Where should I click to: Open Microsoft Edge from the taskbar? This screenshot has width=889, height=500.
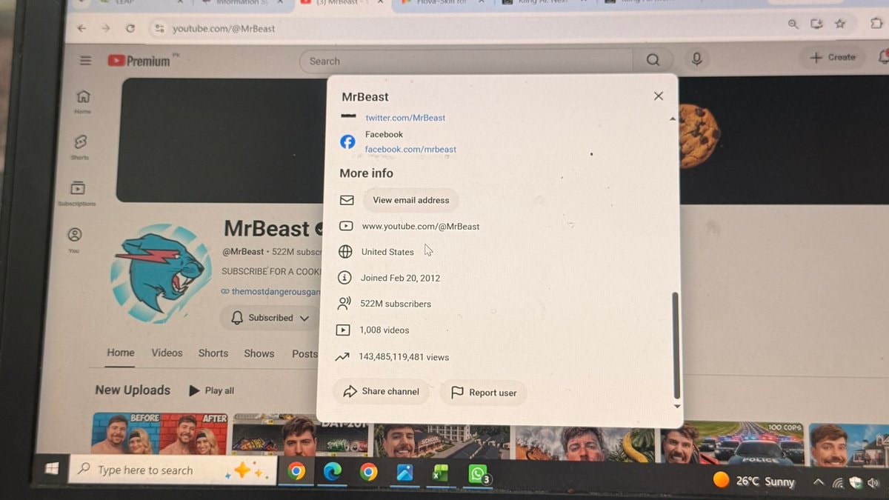pyautogui.click(x=333, y=473)
